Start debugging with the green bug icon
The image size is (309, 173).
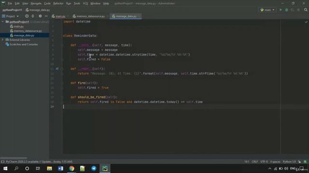[286, 10]
